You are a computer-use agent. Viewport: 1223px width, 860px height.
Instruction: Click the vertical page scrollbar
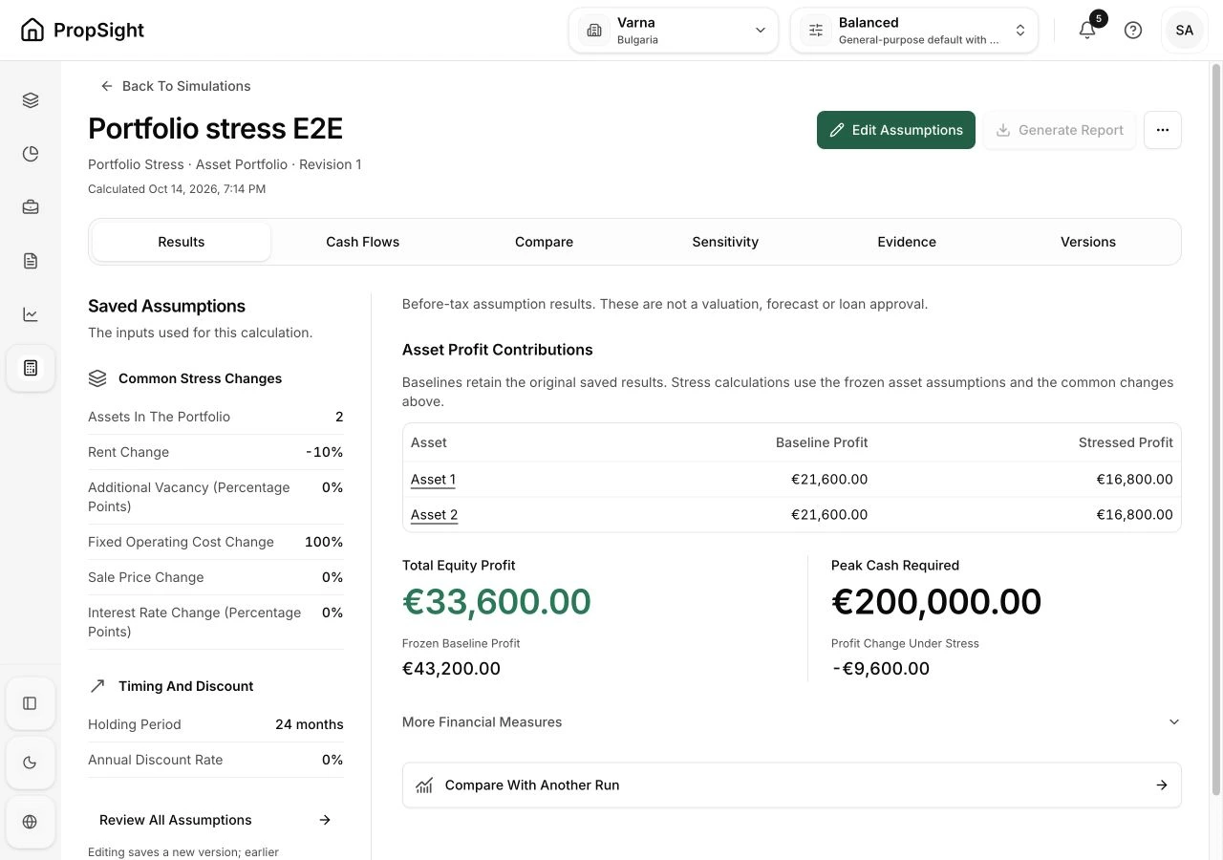(1216, 430)
